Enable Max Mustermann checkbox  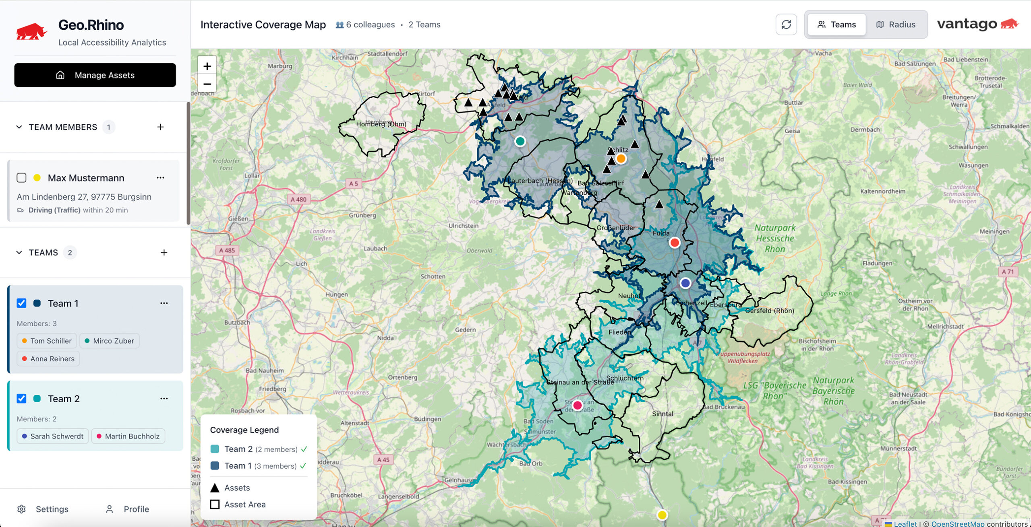tap(21, 178)
